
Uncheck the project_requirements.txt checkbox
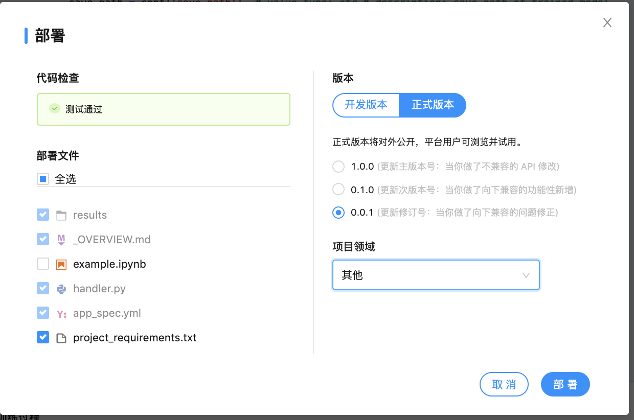tap(43, 338)
